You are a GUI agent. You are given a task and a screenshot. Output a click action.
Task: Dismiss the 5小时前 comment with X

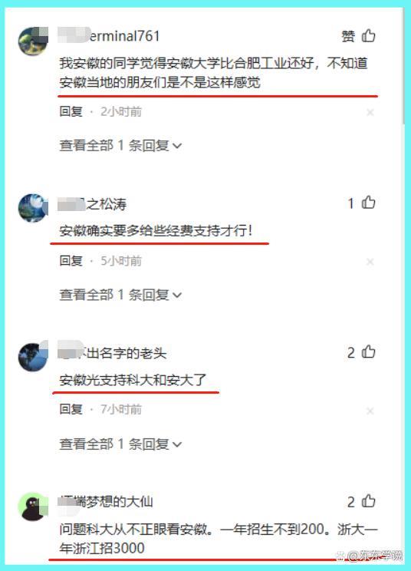point(370,262)
